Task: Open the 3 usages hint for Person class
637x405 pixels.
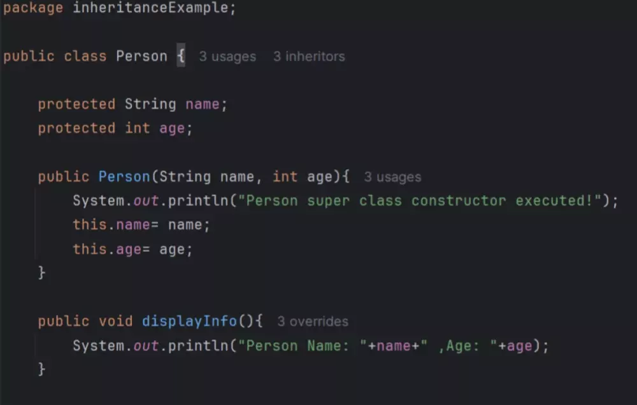Action: point(227,56)
